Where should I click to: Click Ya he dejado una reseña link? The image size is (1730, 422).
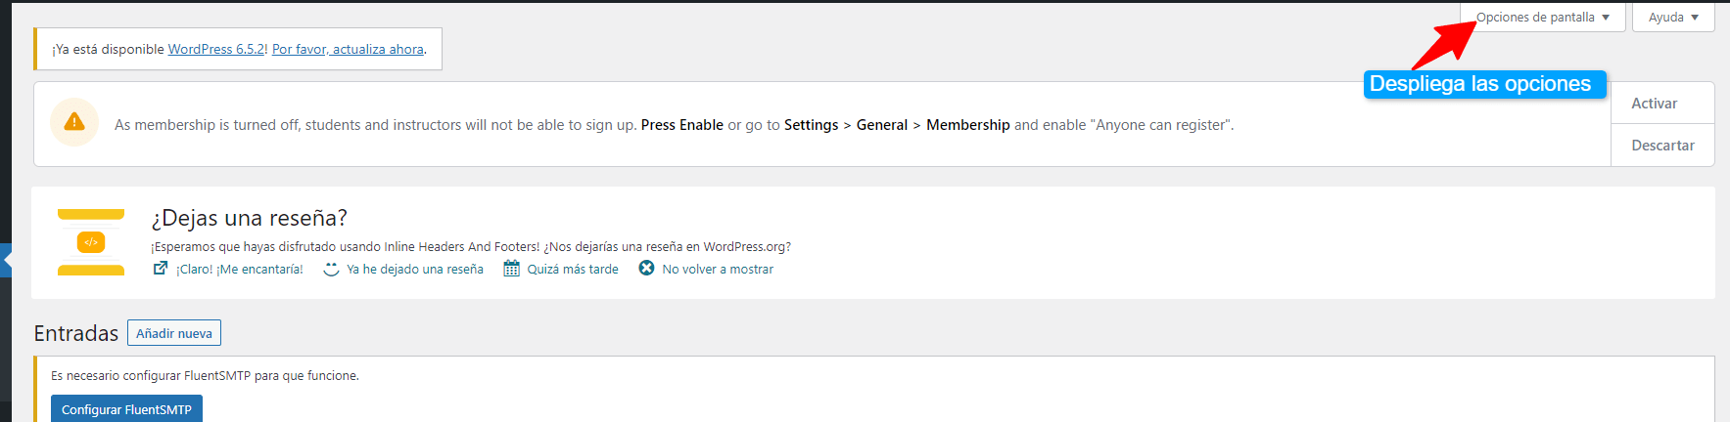[x=415, y=269]
